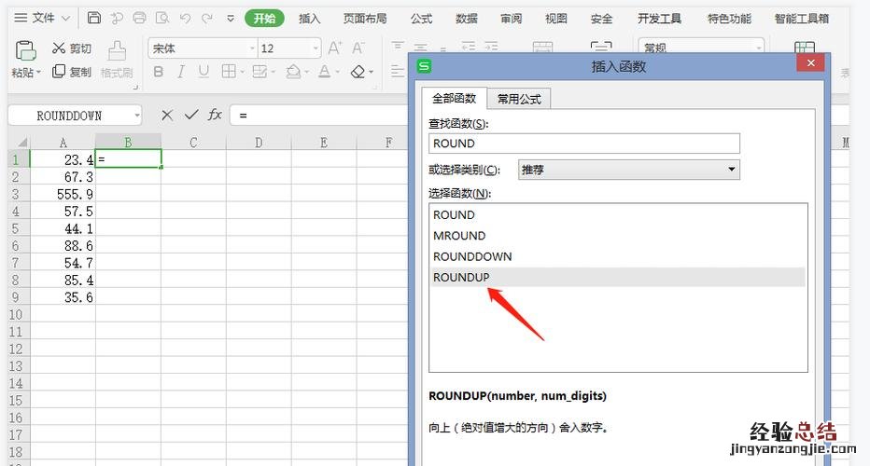
Task: Click the fx insert function icon
Action: point(215,115)
